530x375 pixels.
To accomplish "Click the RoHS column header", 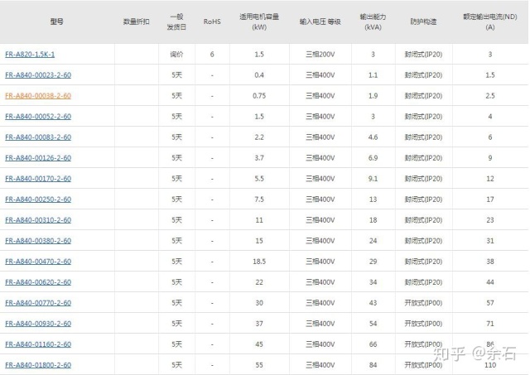I will [212, 22].
